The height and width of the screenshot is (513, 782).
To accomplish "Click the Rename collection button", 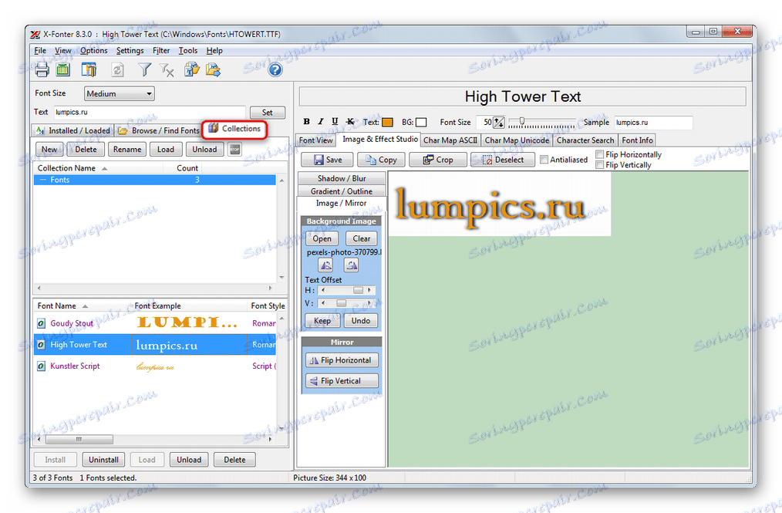I will pos(127,149).
